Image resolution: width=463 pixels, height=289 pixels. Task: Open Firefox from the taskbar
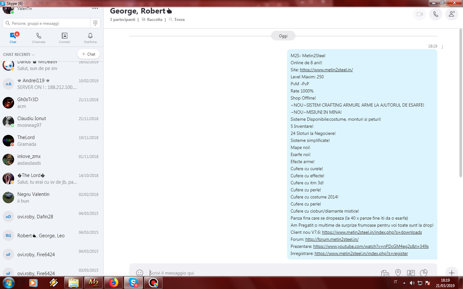[114, 282]
